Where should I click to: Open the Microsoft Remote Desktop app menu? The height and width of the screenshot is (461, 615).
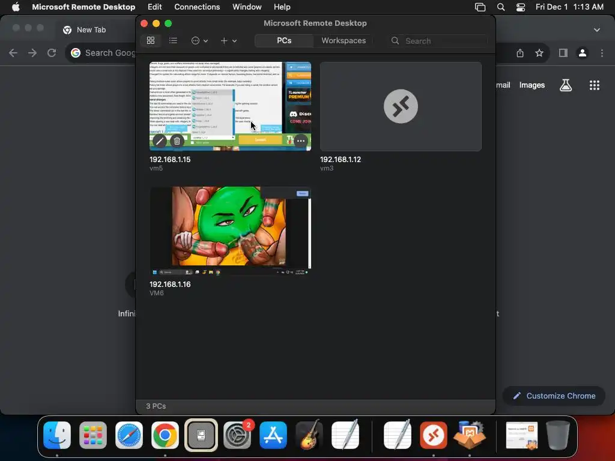point(83,7)
